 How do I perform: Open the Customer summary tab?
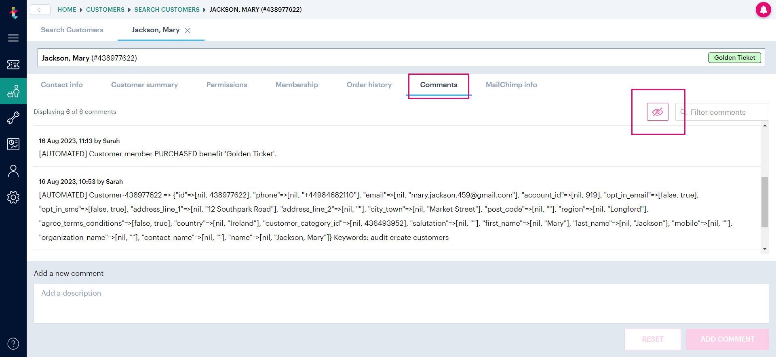[x=144, y=85]
